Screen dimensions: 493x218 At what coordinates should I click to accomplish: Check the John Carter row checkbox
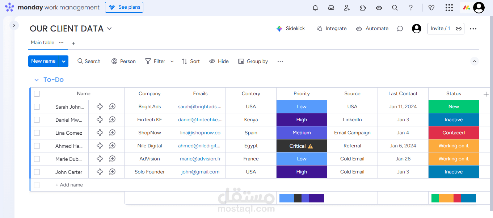point(37,172)
